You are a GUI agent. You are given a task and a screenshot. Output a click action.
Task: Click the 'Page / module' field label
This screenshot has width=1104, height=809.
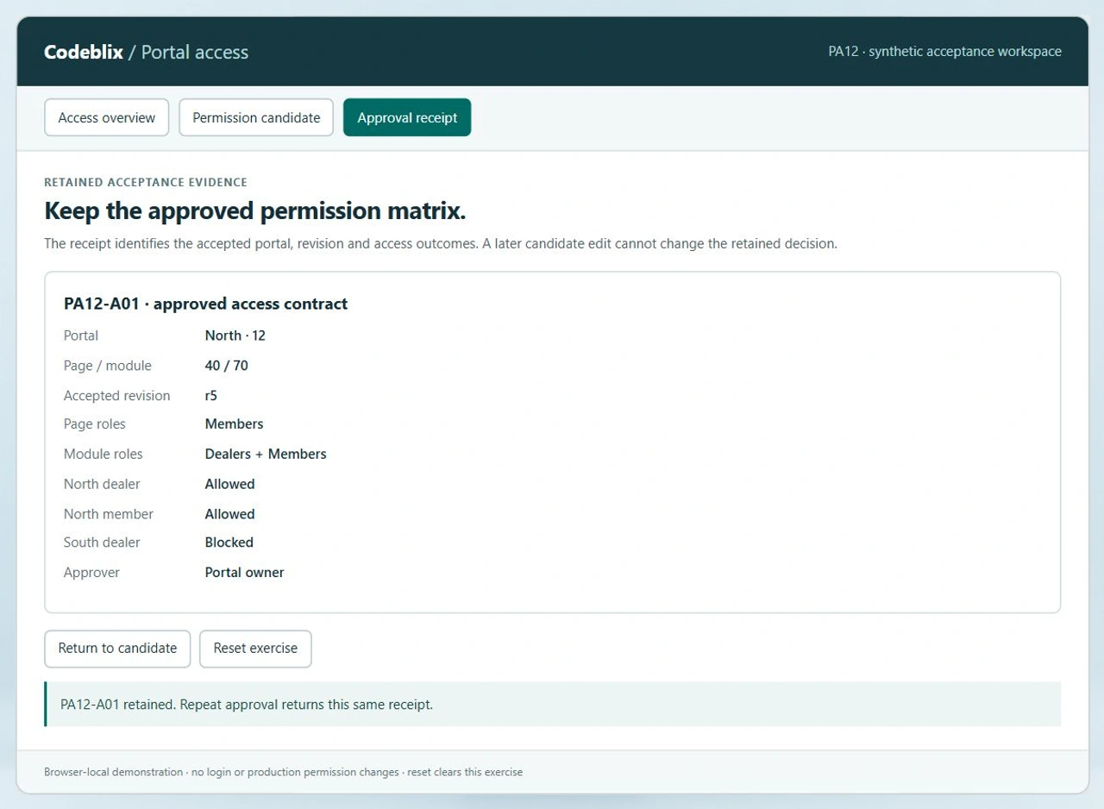[108, 366]
